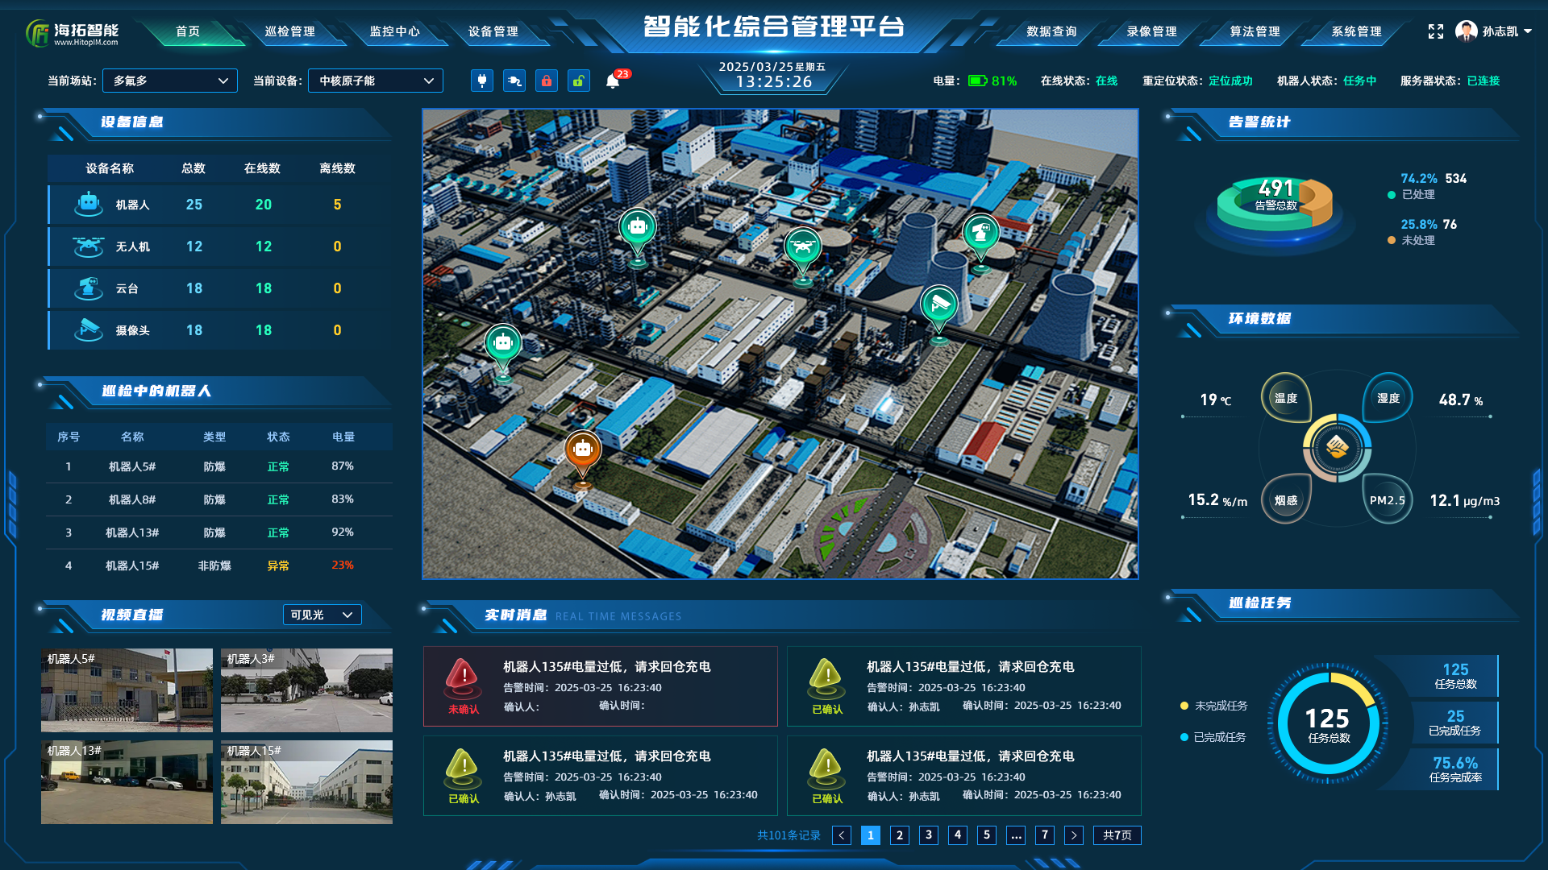Click the plug-with-cable icon button

514,81
